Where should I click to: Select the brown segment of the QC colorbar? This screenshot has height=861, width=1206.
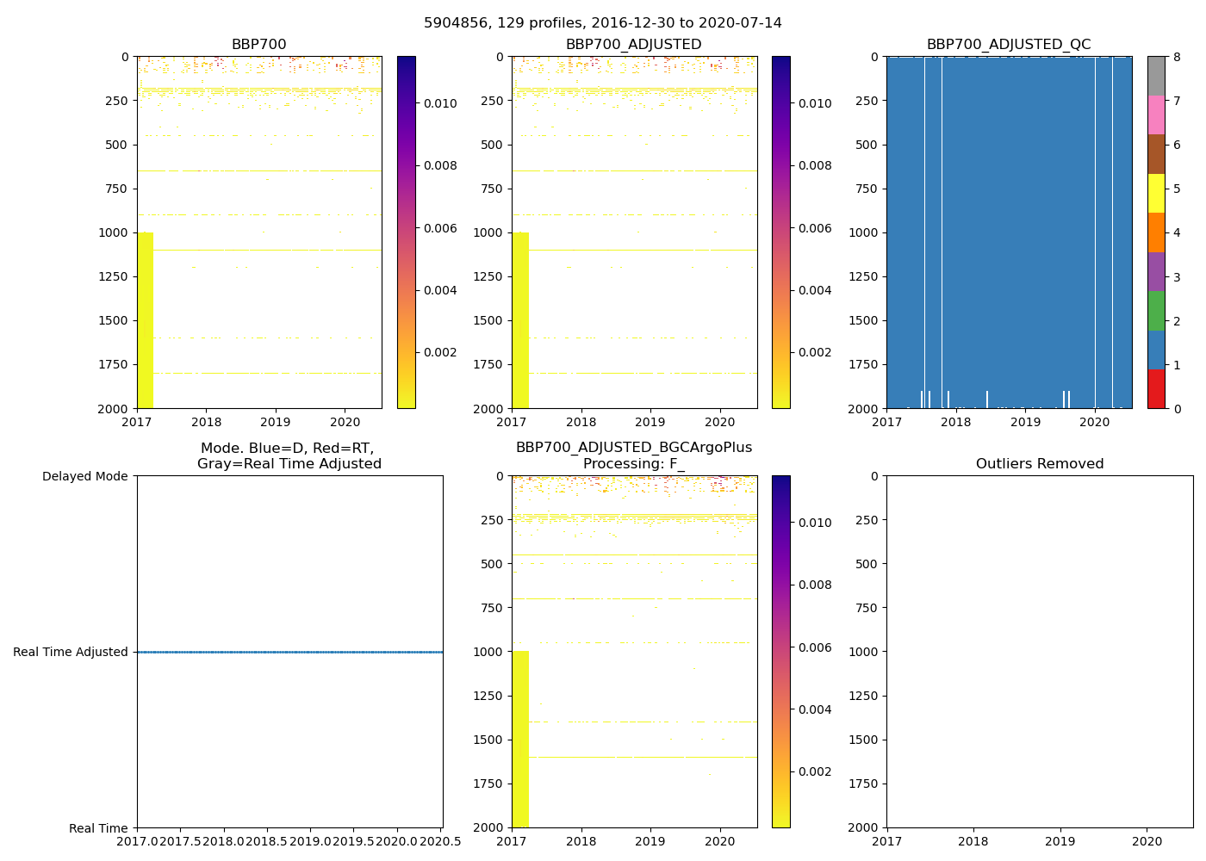(1155, 154)
